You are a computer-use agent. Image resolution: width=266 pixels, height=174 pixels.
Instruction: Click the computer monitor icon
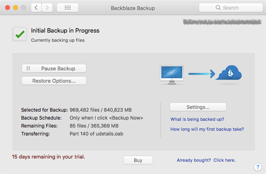click(172, 75)
